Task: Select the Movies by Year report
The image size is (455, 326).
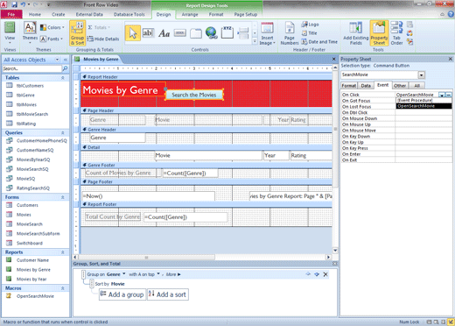Action: click(31, 279)
